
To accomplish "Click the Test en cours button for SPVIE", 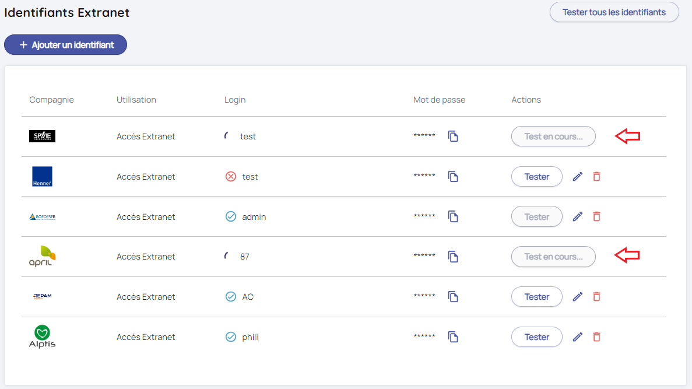I will click(x=553, y=136).
